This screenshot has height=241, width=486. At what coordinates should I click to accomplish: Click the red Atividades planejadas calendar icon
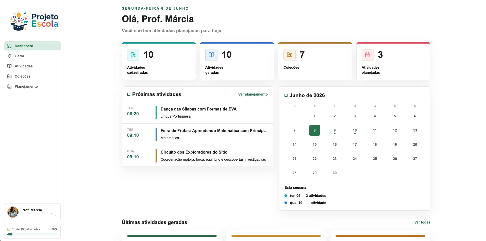pyautogui.click(x=368, y=55)
